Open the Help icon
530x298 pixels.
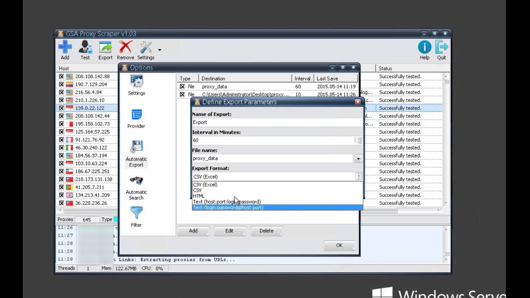click(424, 50)
